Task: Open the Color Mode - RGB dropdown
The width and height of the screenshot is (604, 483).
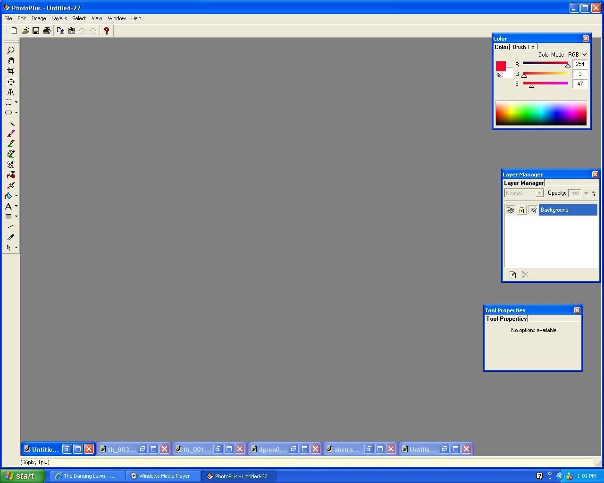Action: [584, 54]
